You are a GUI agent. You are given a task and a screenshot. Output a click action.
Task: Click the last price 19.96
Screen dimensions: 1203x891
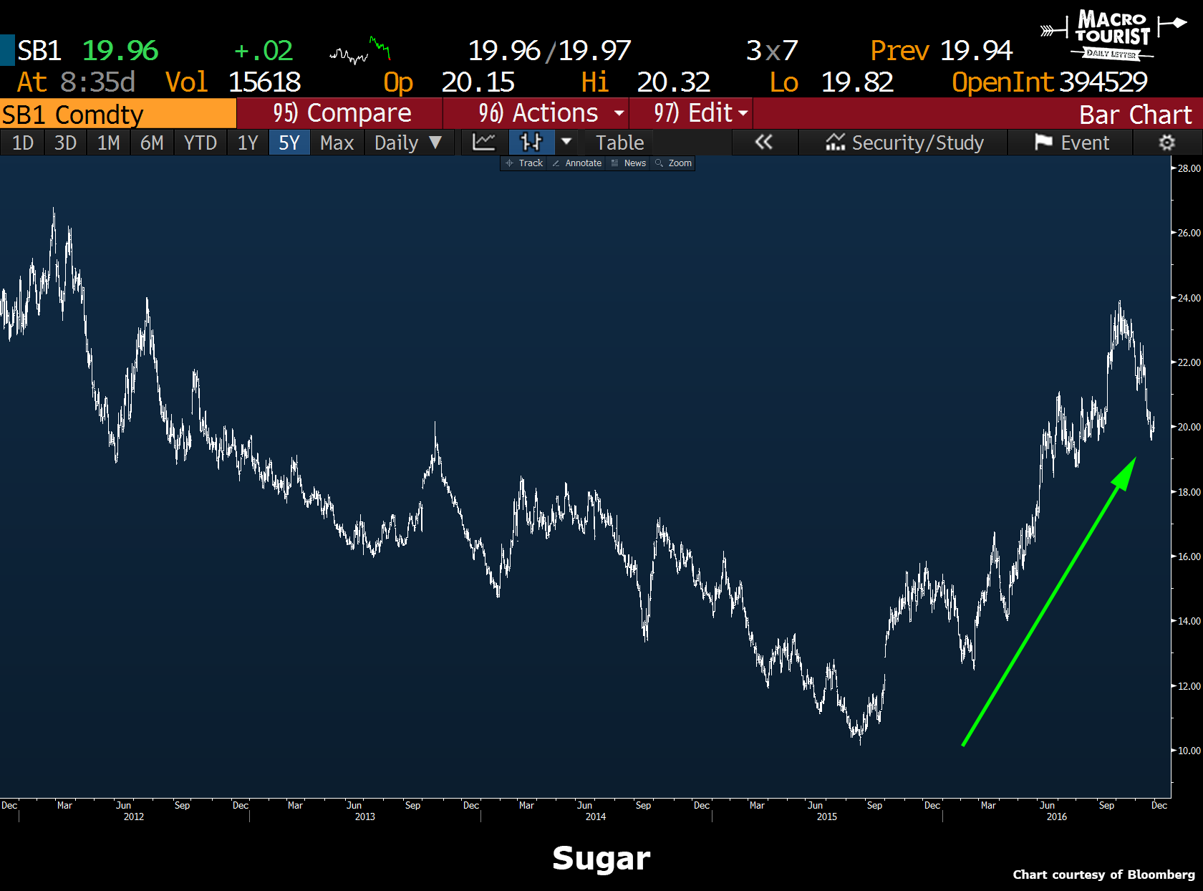[120, 50]
